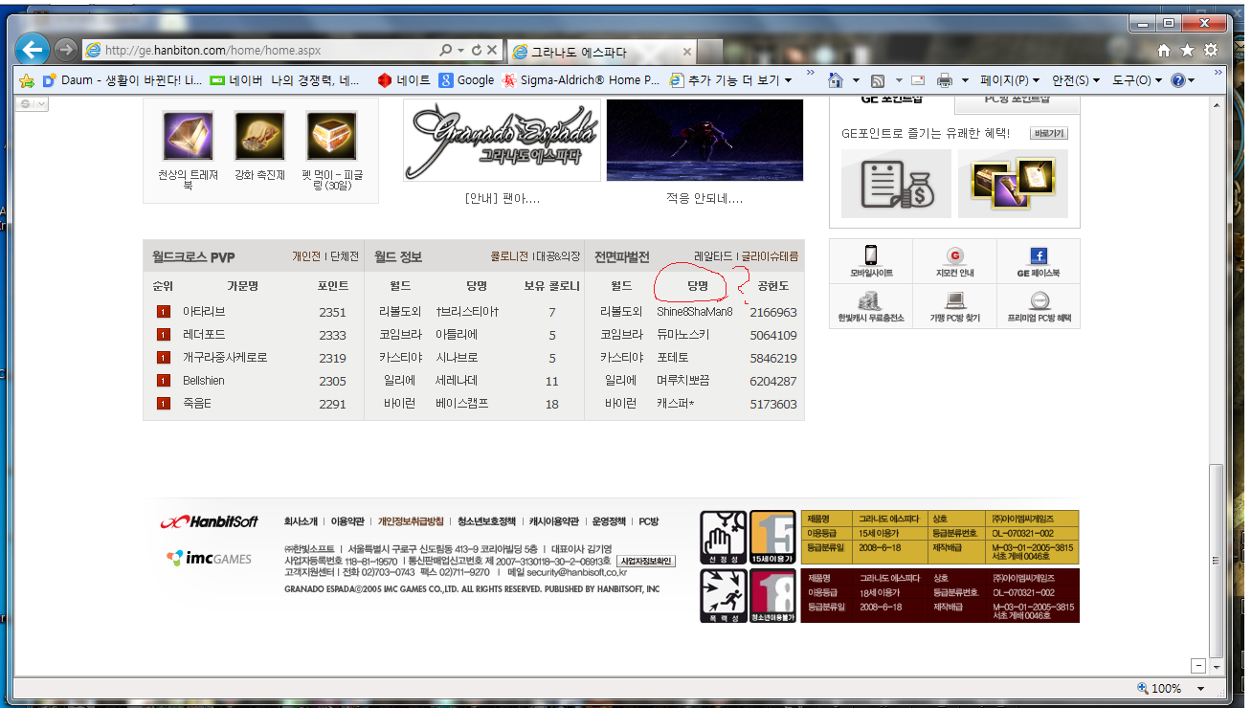This screenshot has height=708, width=1252.
Task: Select the 강화 촉진제 item icon
Action: (259, 136)
